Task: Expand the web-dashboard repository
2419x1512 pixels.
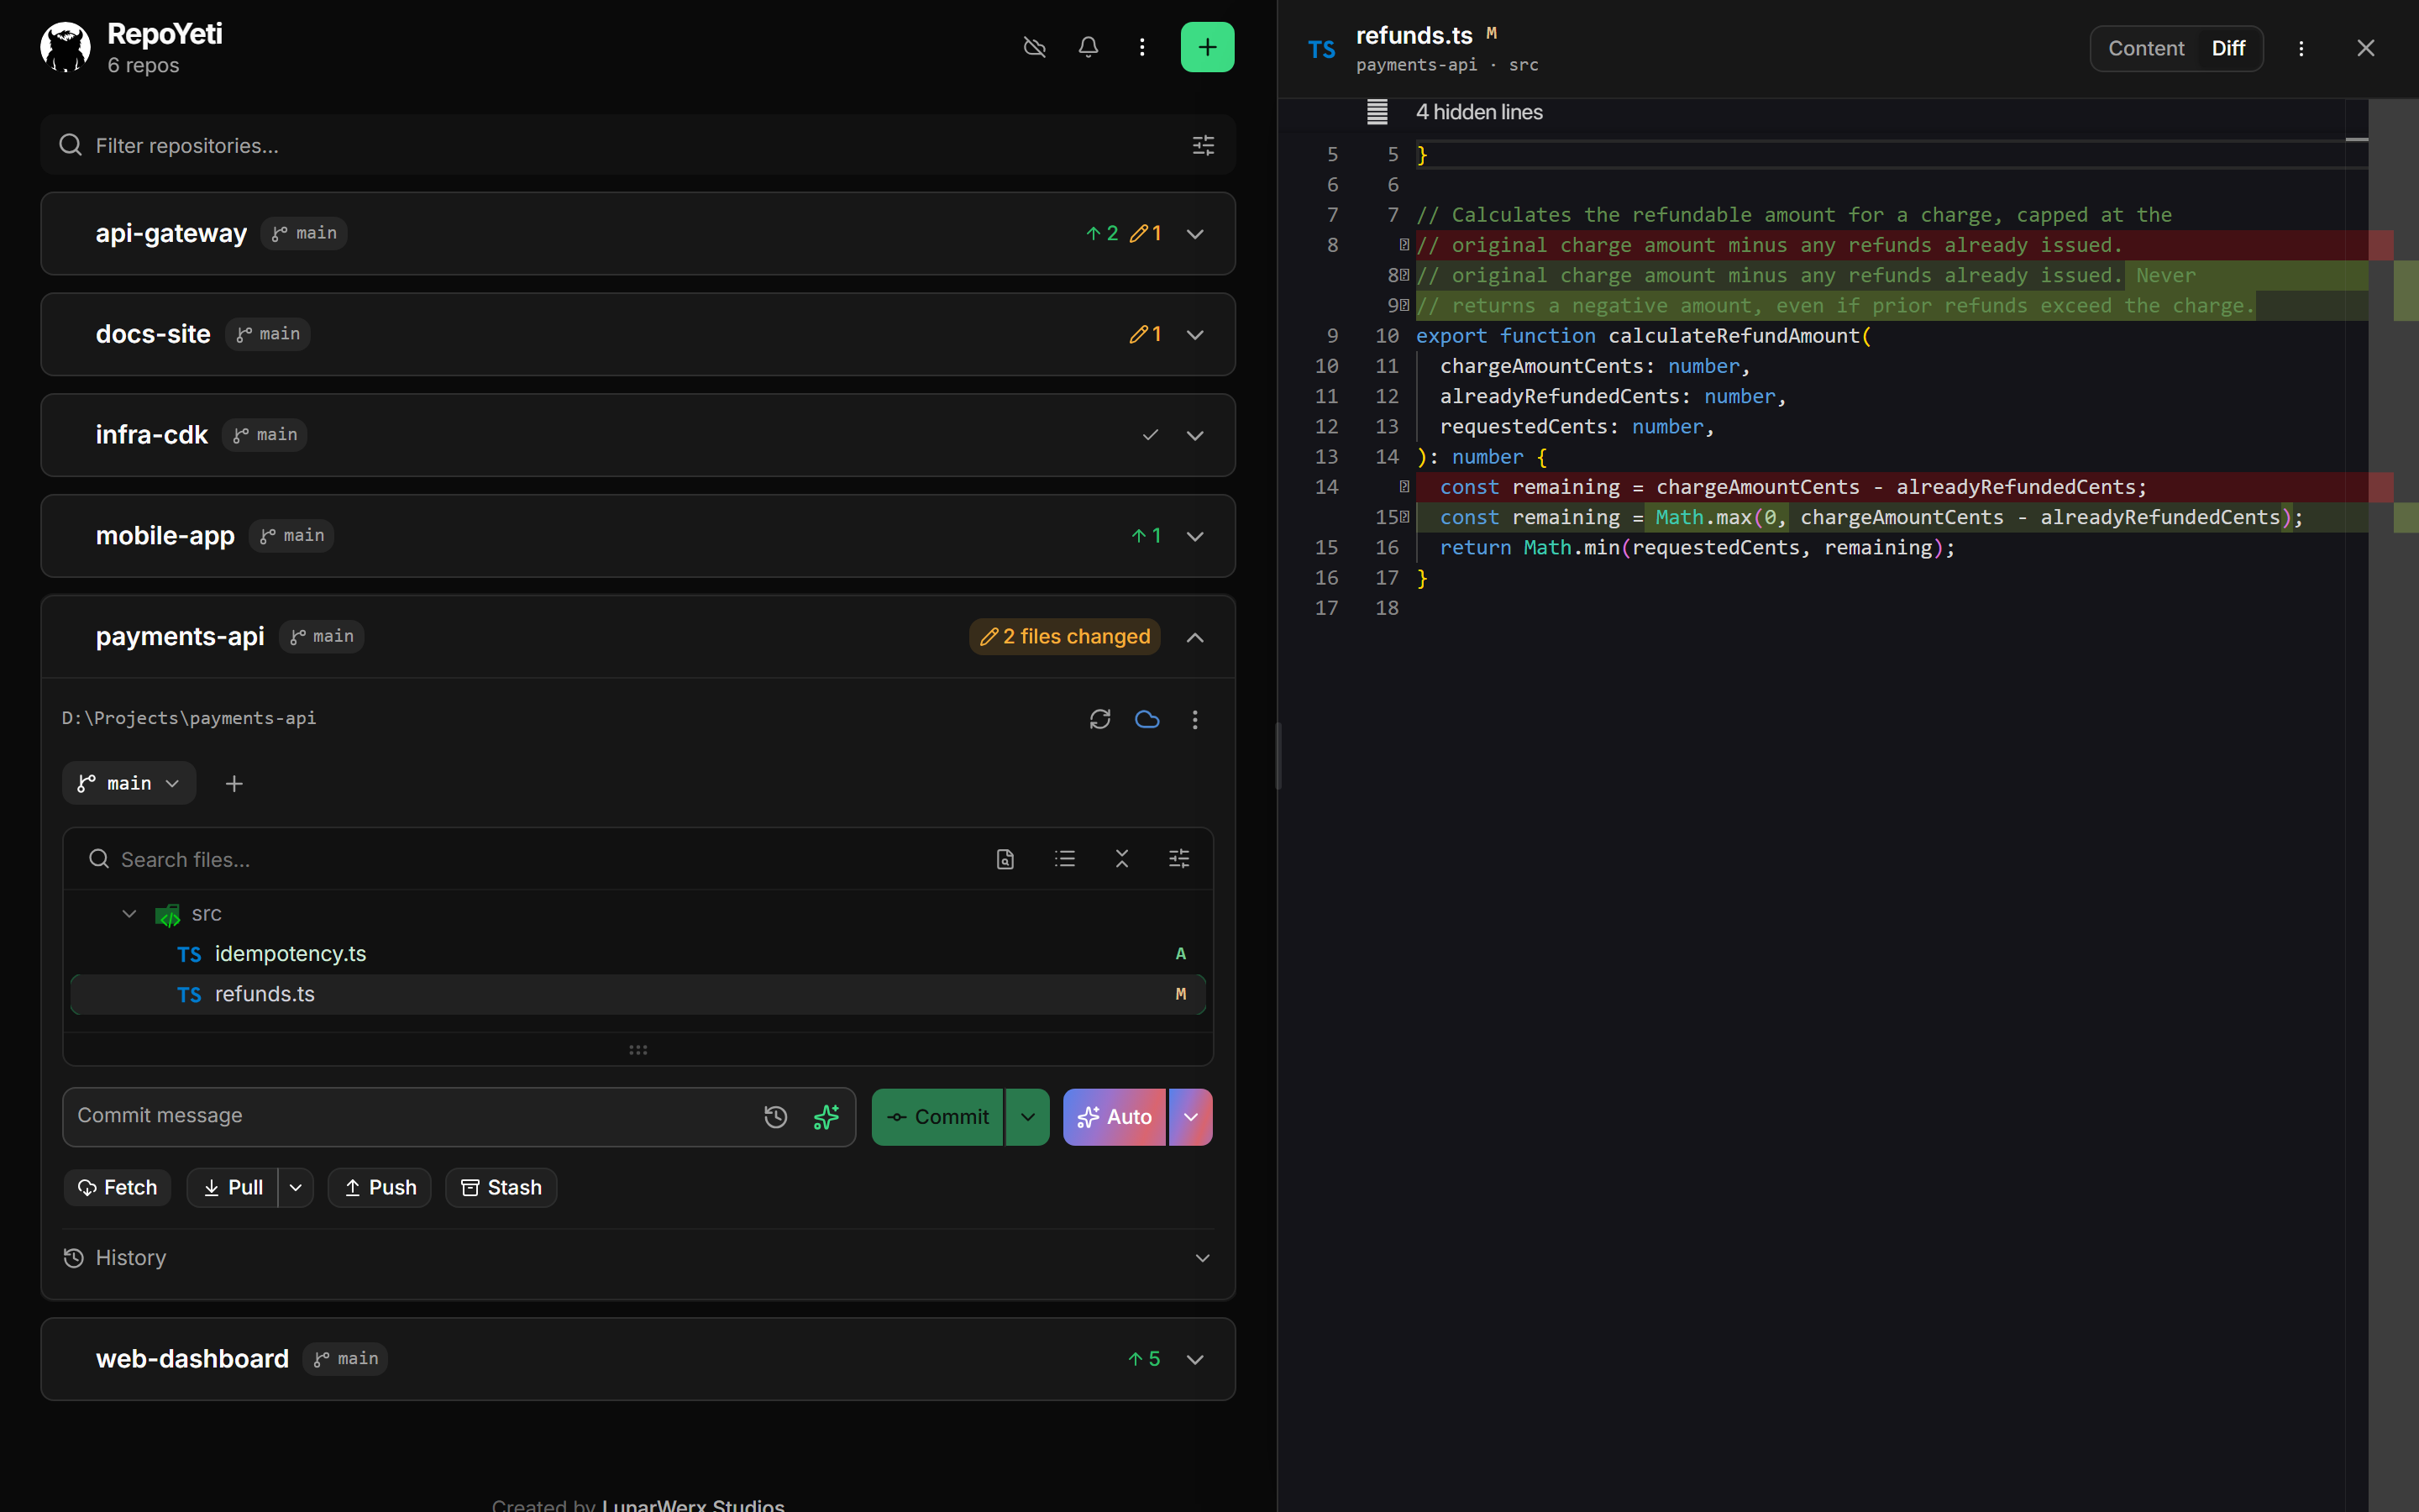Action: [x=1194, y=1359]
